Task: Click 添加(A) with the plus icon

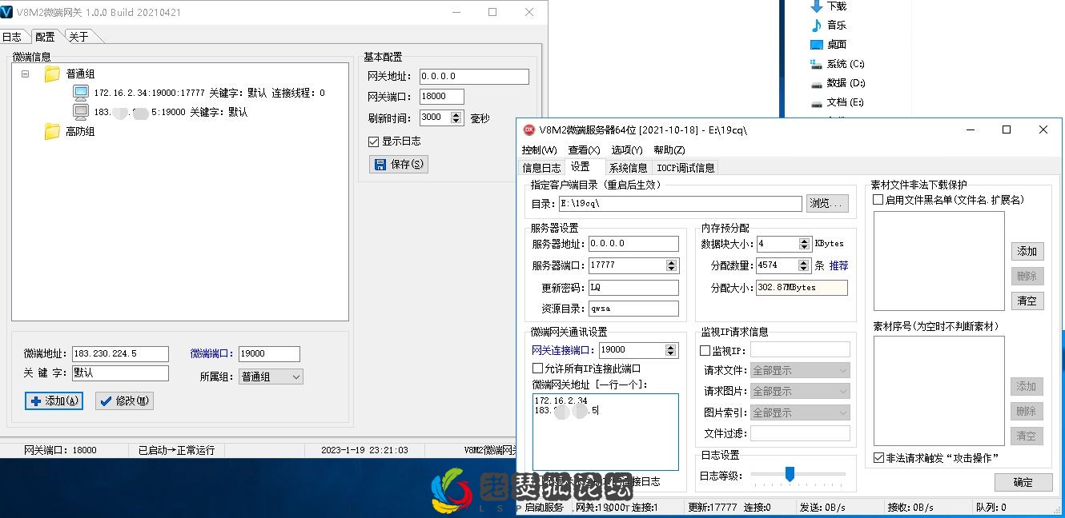Action: click(54, 400)
